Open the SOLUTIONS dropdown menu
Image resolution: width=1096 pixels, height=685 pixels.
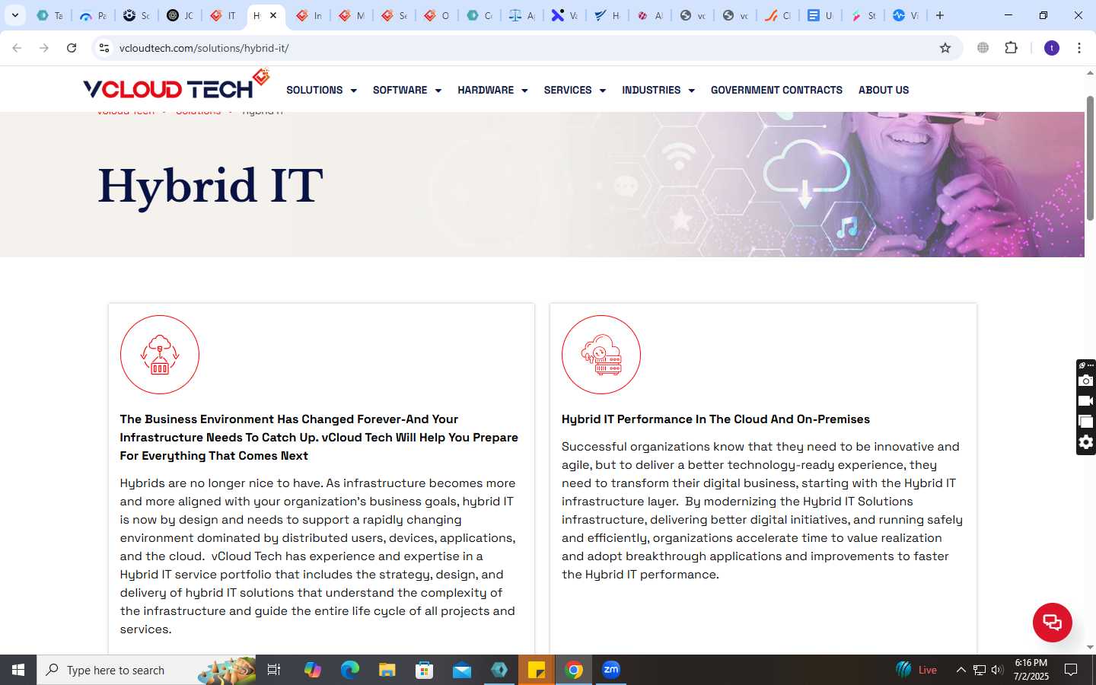click(x=321, y=90)
